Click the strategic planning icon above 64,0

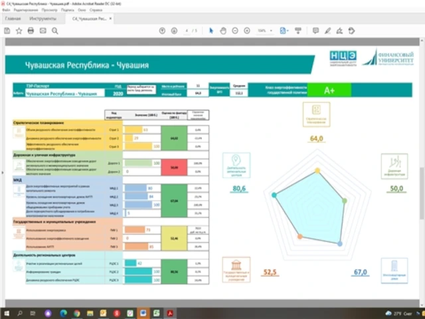click(x=316, y=114)
